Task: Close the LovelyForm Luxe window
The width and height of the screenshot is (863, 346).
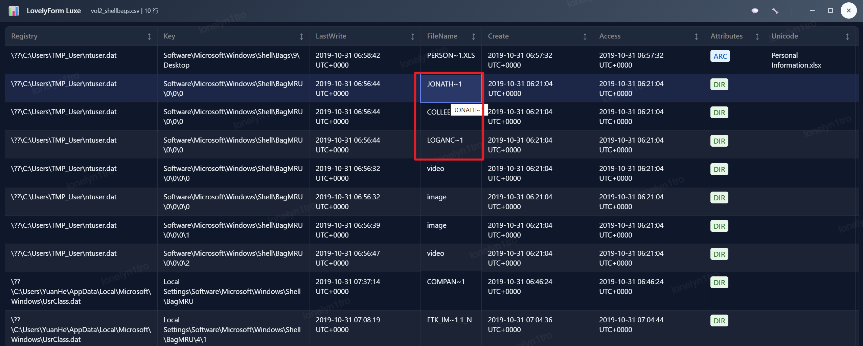Action: coord(848,11)
